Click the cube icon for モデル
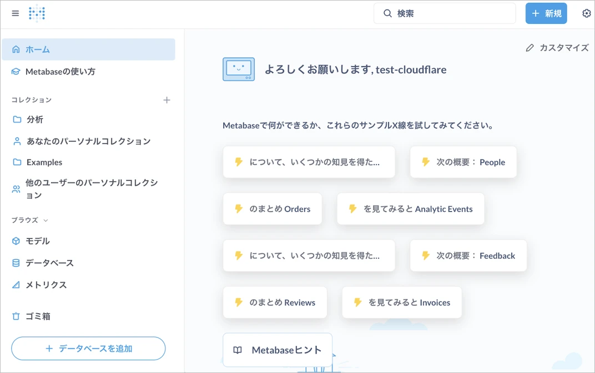 click(16, 241)
